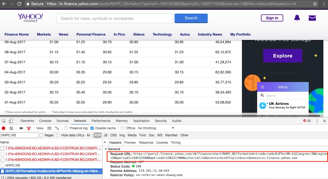Screen dimensions: 328x179
Task: Go forward with the browser arrow
Action: (x=11, y=4)
